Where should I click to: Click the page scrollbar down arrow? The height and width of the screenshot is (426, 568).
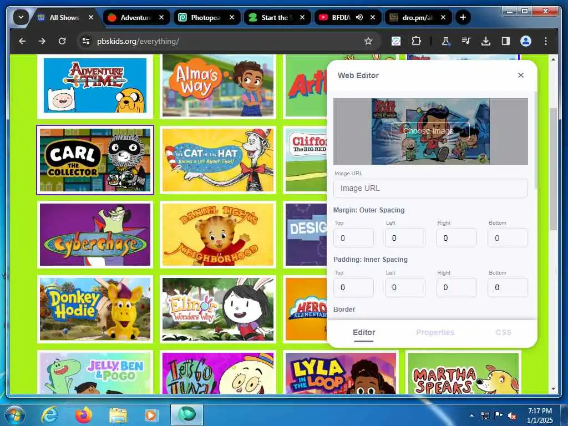553,389
